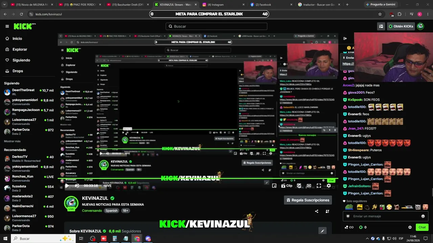Viewport: 433px width, 243px height.
Task: Open Pregunta a Gemini
Action: pos(380,5)
